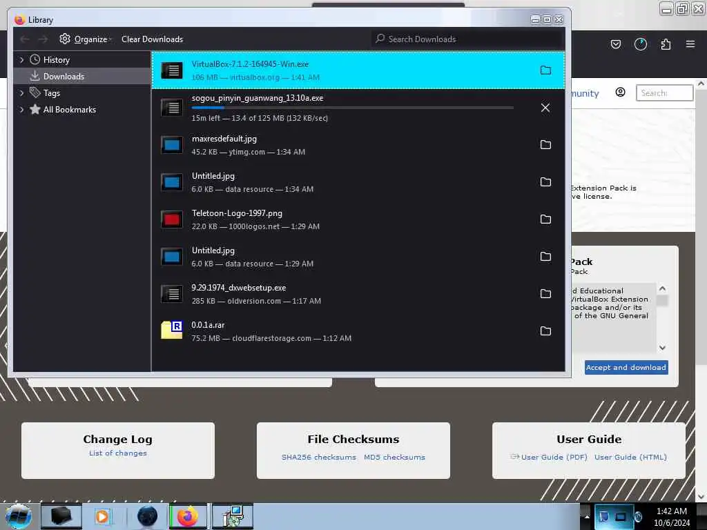Expand the All Bookmarks tree node

(x=21, y=110)
